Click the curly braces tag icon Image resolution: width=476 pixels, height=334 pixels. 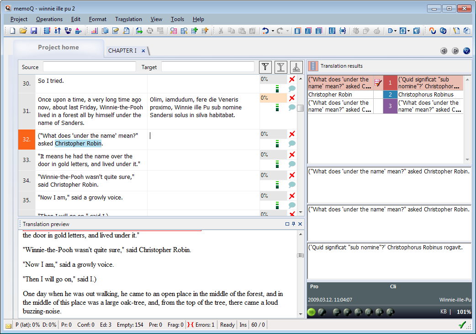(x=332, y=31)
